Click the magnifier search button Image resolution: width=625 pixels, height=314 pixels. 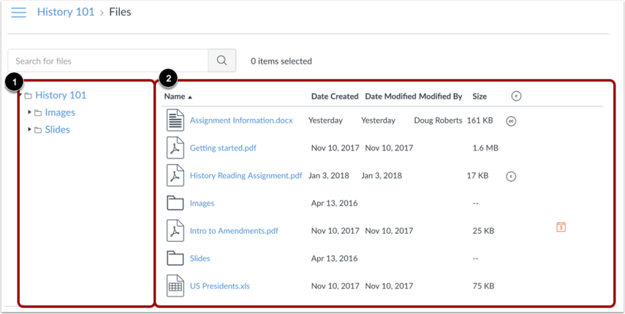[x=222, y=61]
